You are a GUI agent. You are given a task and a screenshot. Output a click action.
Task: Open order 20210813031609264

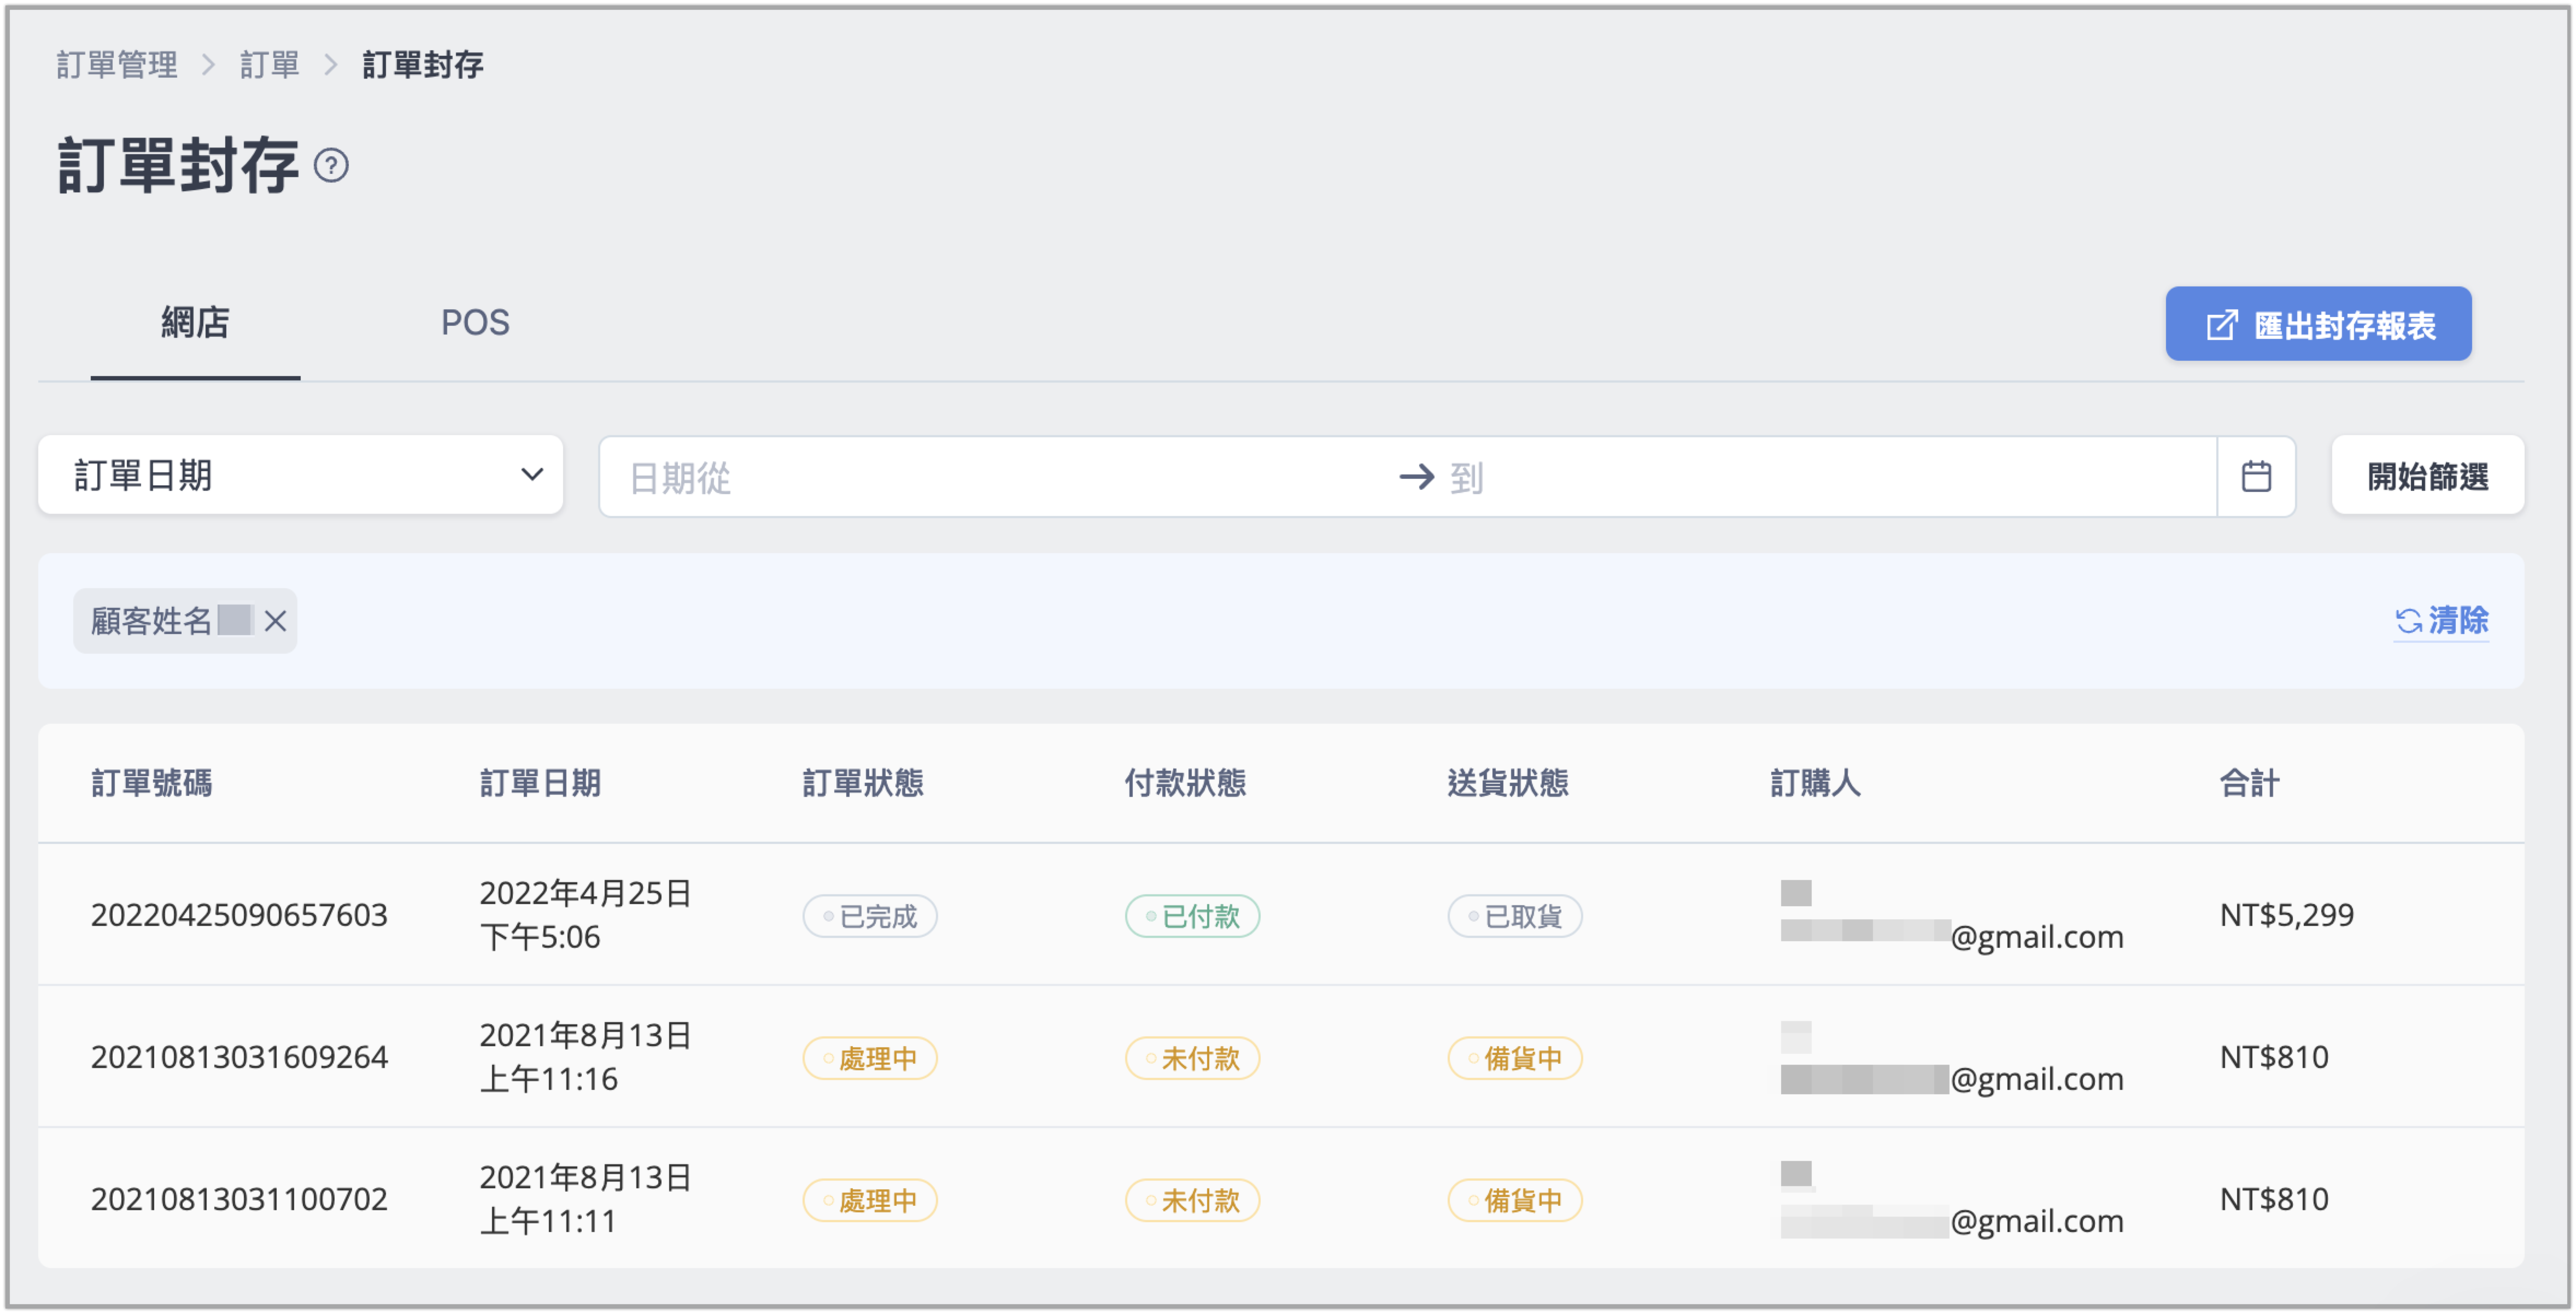[x=239, y=1056]
